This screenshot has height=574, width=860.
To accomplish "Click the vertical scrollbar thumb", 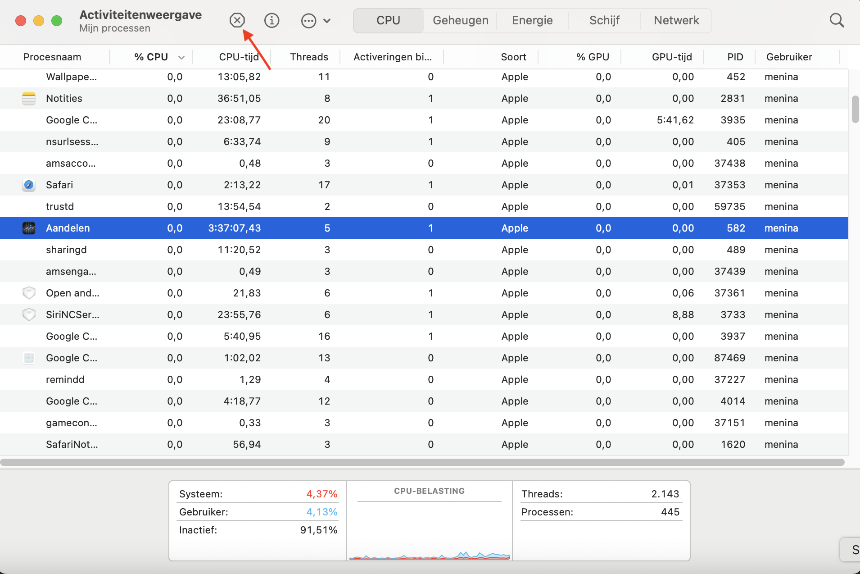I will [855, 109].
